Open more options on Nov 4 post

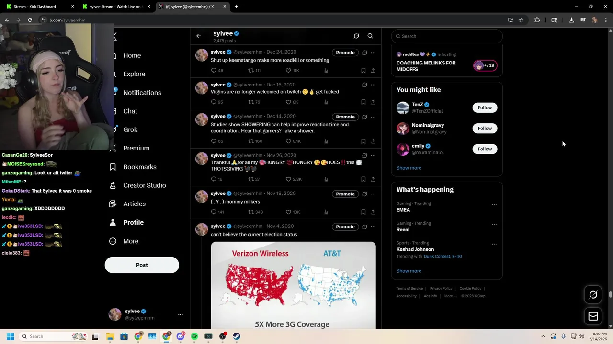pyautogui.click(x=373, y=227)
